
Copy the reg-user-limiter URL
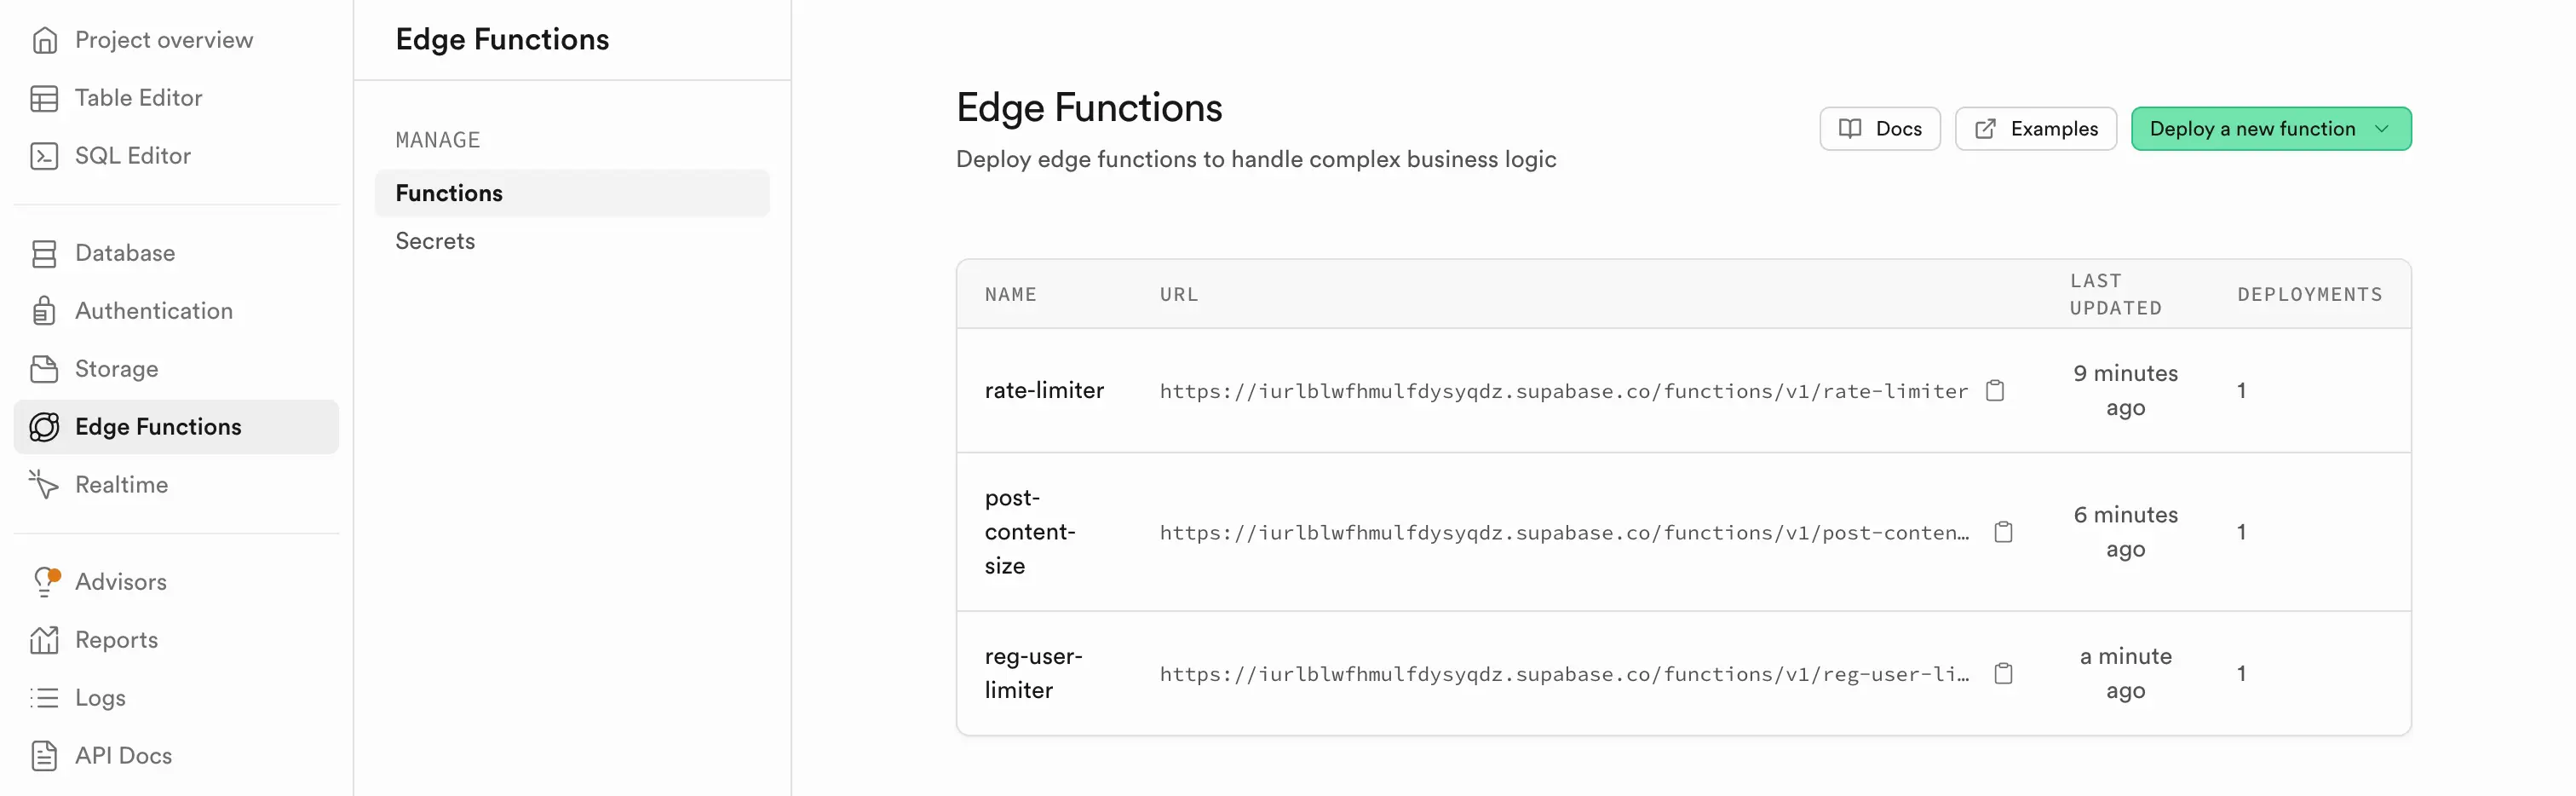tap(2003, 674)
